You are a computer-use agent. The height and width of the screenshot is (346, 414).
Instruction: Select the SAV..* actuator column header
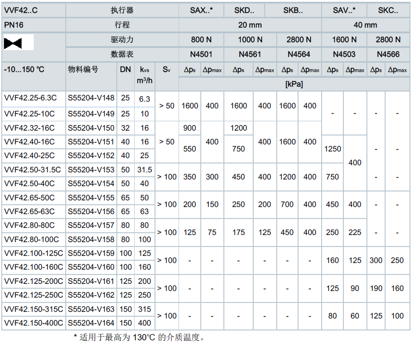tap(344, 11)
